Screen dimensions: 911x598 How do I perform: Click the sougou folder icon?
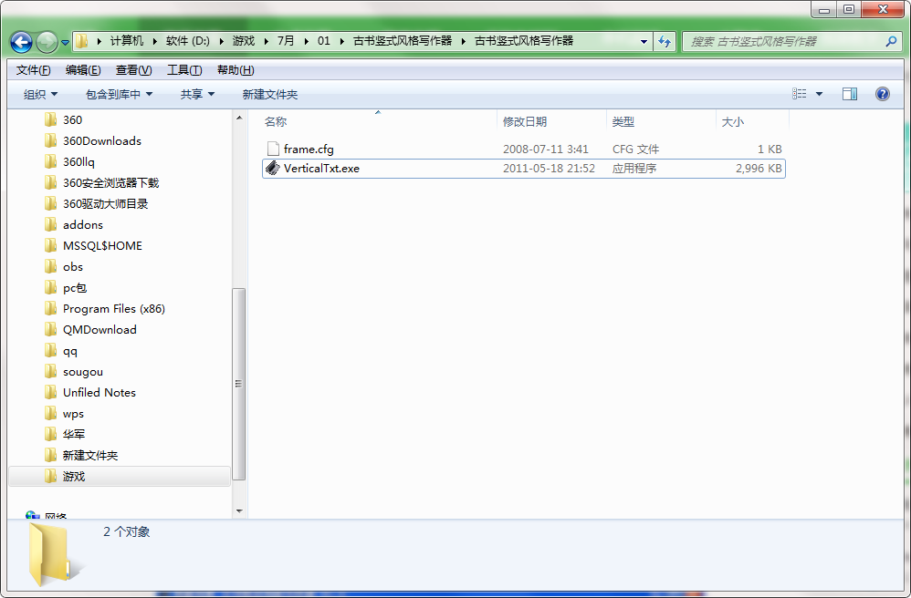(51, 372)
